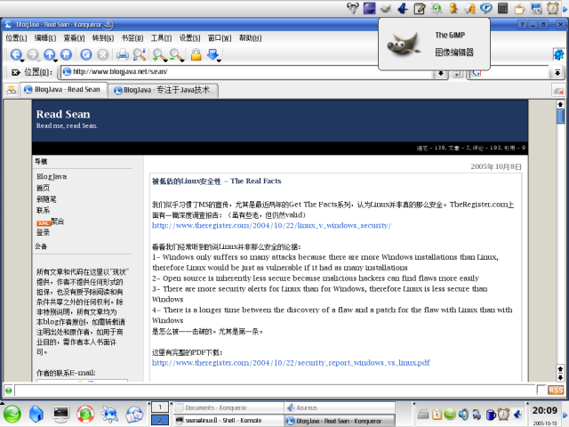Expand the Up button history dropdown arrow

click(x=55, y=60)
